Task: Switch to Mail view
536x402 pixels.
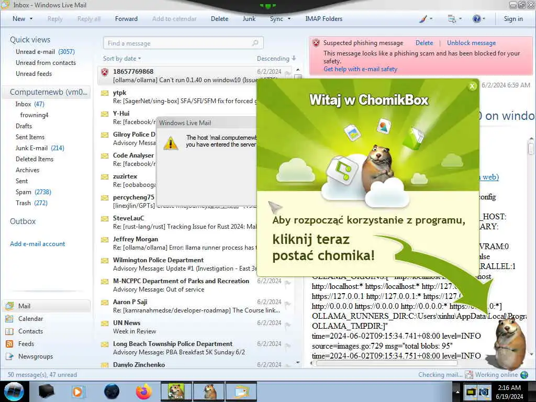Action: (47, 306)
